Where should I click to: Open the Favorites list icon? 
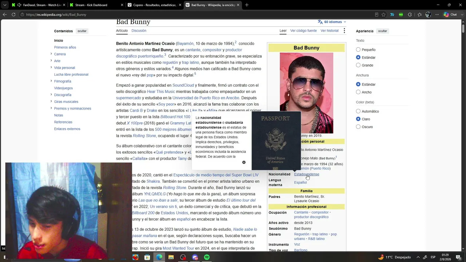(419, 15)
